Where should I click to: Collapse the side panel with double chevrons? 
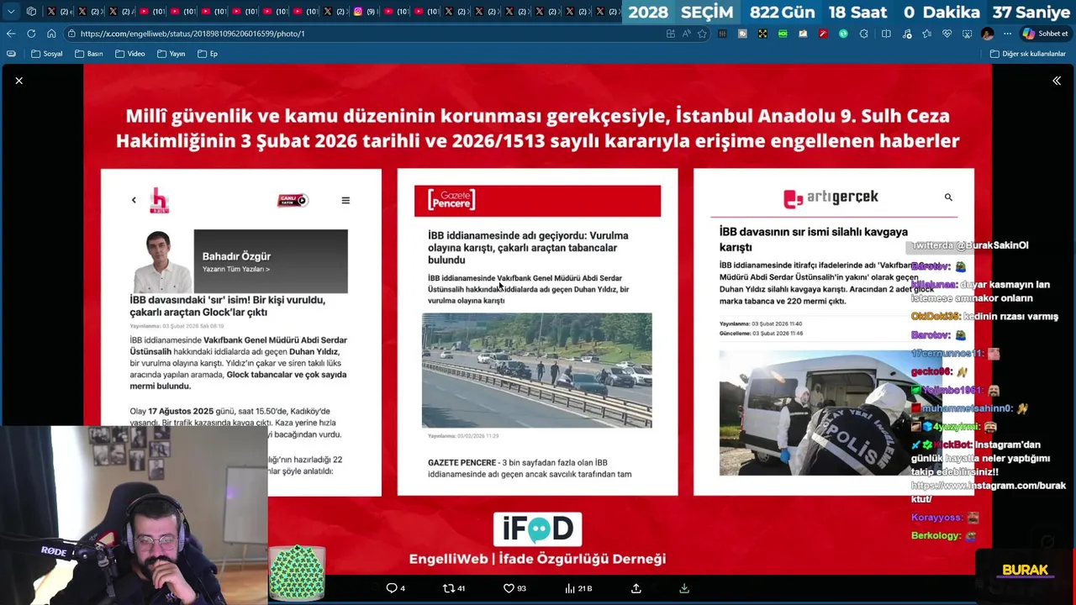coord(1057,81)
